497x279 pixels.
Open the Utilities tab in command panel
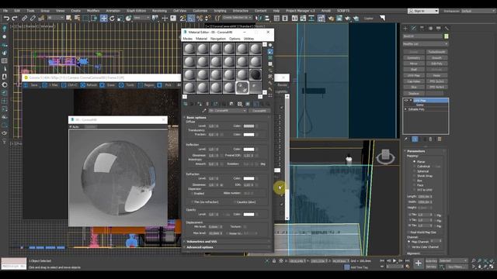coord(447,29)
